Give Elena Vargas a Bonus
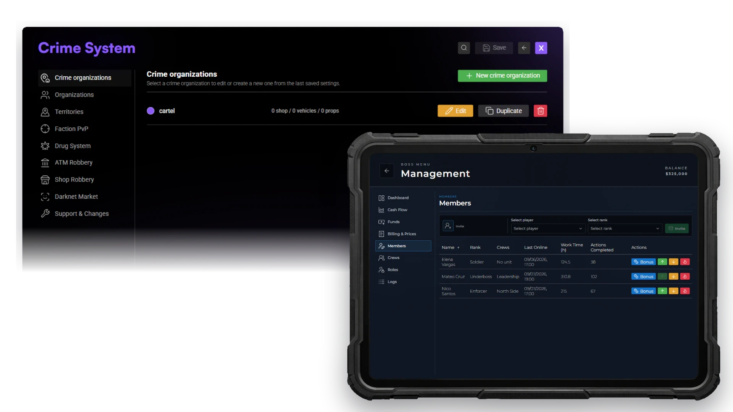 [x=643, y=262]
